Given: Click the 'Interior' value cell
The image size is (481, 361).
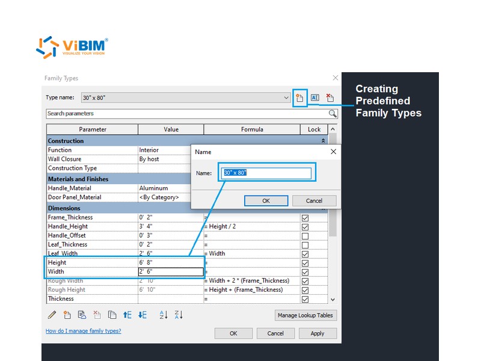Looking at the screenshot, I should tap(164, 150).
